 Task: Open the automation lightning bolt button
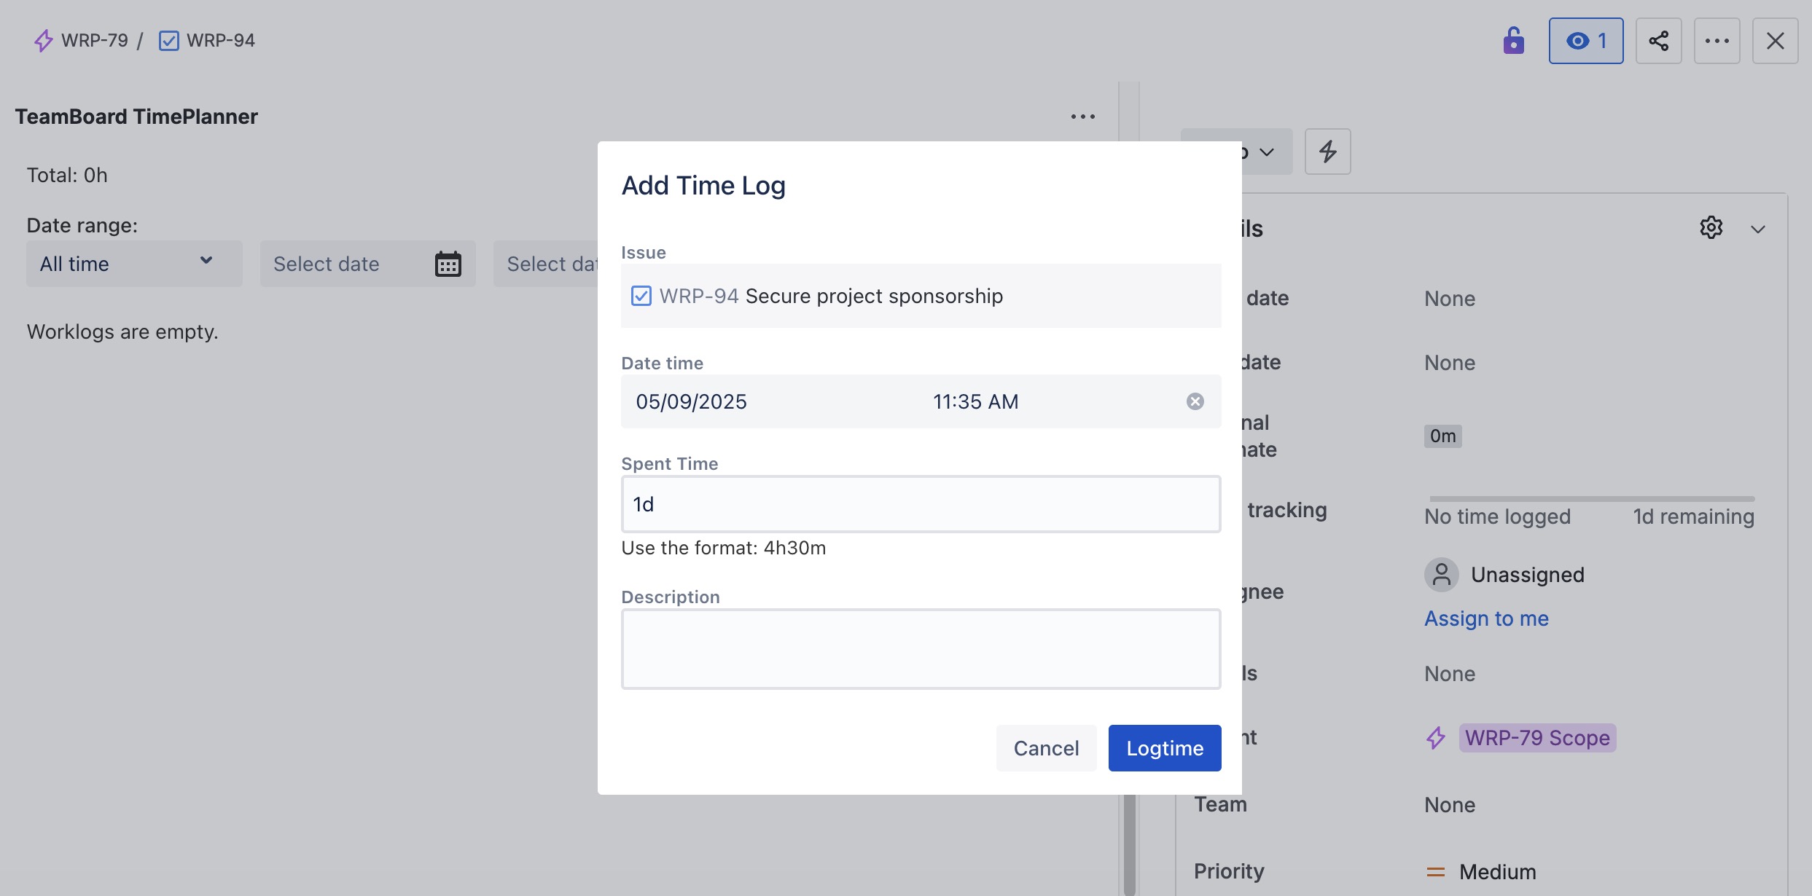pos(1327,152)
